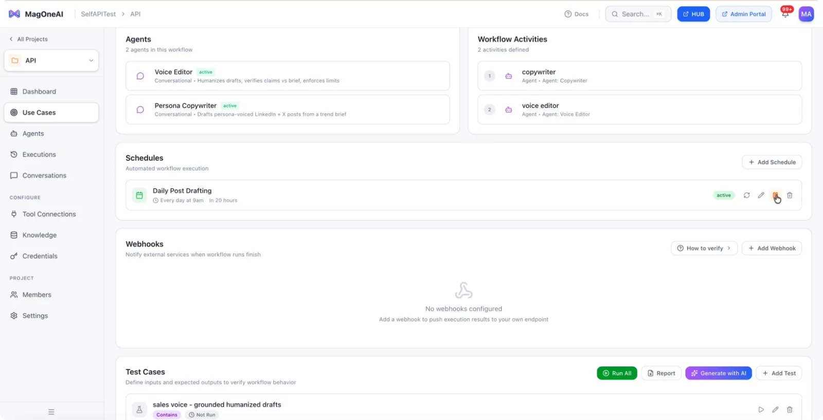This screenshot has width=823, height=420.
Task: Click the MagOneAI logo icon
Action: click(x=14, y=14)
